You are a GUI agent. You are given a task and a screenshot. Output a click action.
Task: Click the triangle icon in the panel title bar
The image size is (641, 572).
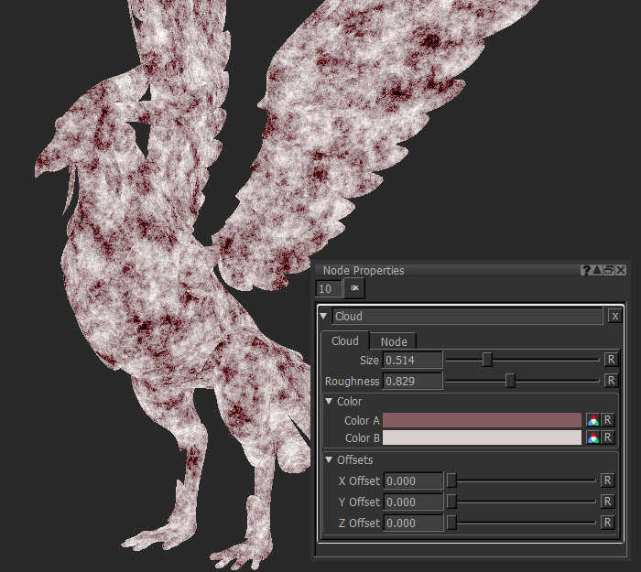[597, 270]
